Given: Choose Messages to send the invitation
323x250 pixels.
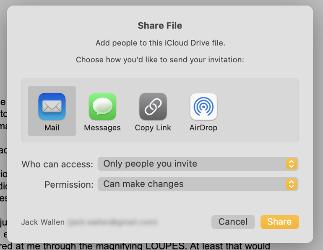Looking at the screenshot, I should pos(102,111).
